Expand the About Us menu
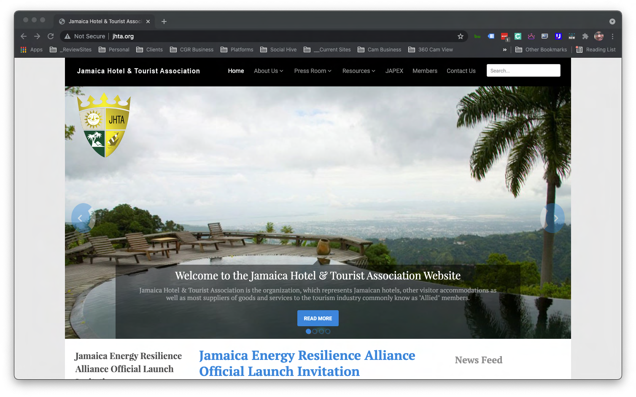This screenshot has height=397, width=636. pos(269,71)
